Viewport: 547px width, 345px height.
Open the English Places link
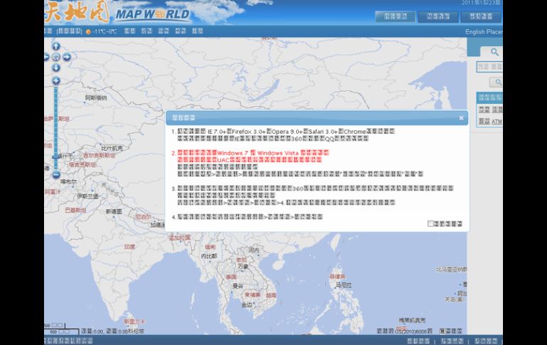[x=483, y=32]
